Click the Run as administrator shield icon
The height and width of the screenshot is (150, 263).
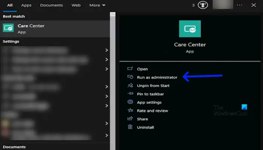pos(130,77)
